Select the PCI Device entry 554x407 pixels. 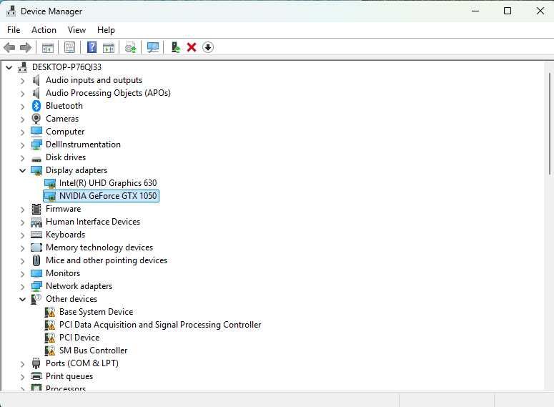(x=79, y=338)
